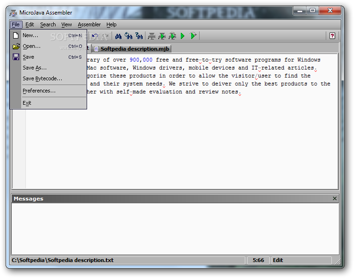
Task: Choose Save from the File menu
Action: click(x=48, y=57)
